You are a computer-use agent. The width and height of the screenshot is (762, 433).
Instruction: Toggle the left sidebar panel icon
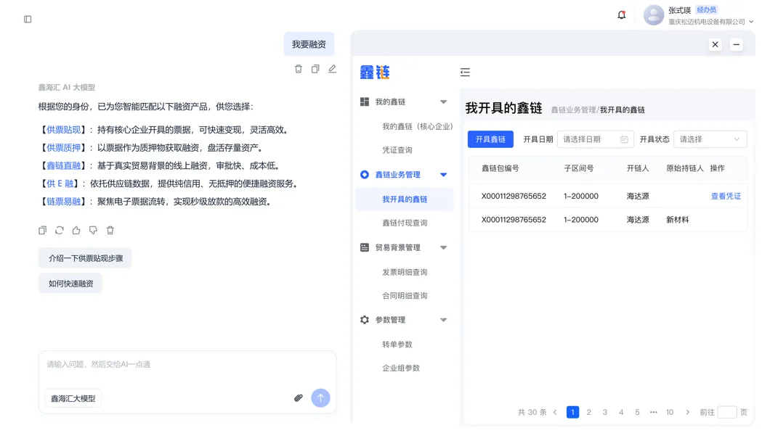tap(28, 19)
